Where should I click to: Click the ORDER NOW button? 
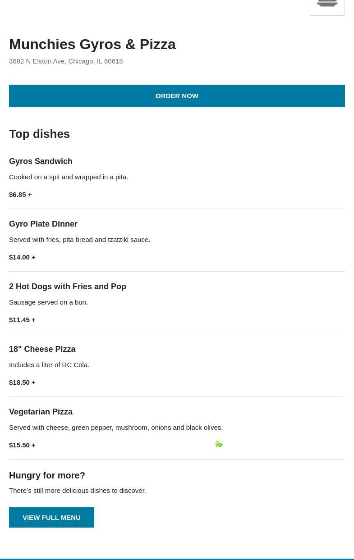(177, 96)
